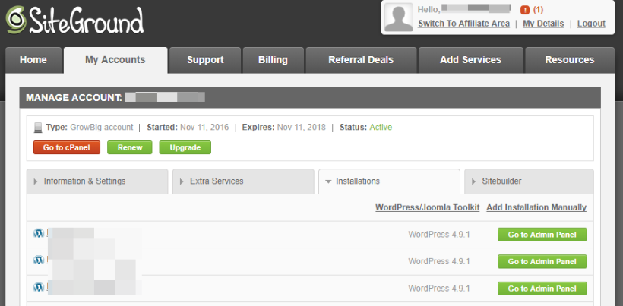Open the My Details link
The width and height of the screenshot is (623, 306).
[x=543, y=24]
